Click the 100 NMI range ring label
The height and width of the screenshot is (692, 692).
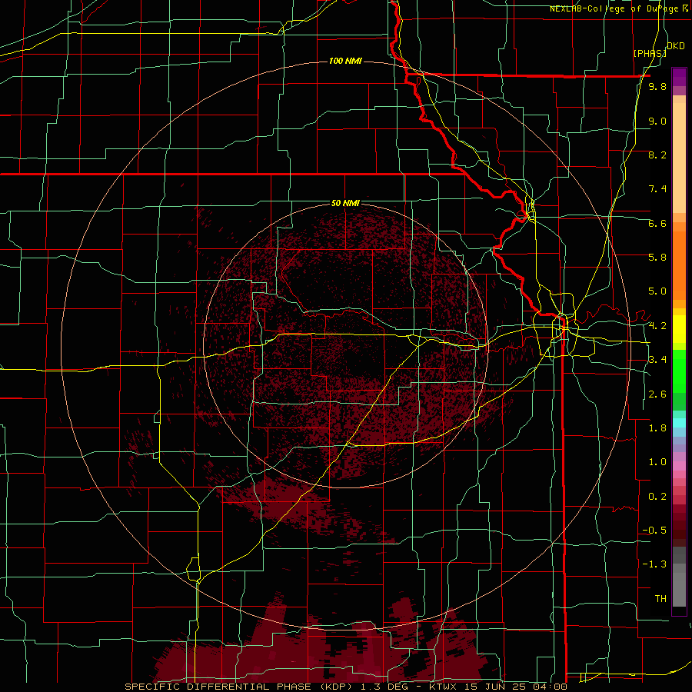[345, 61]
